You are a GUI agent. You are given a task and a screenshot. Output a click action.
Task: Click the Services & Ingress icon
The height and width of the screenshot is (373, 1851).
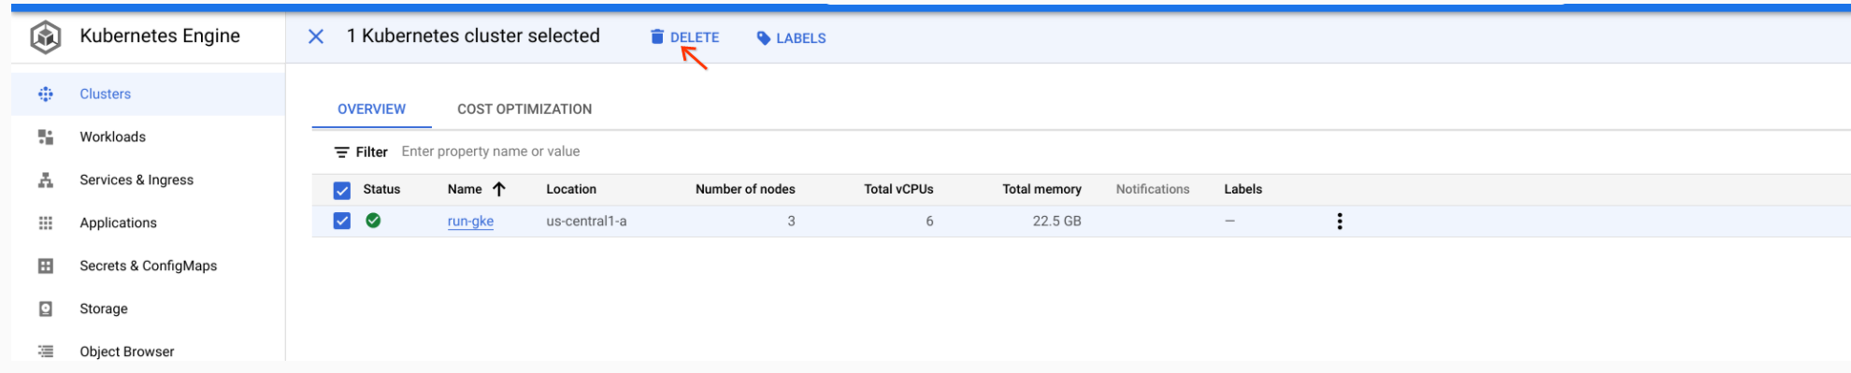[x=45, y=179]
